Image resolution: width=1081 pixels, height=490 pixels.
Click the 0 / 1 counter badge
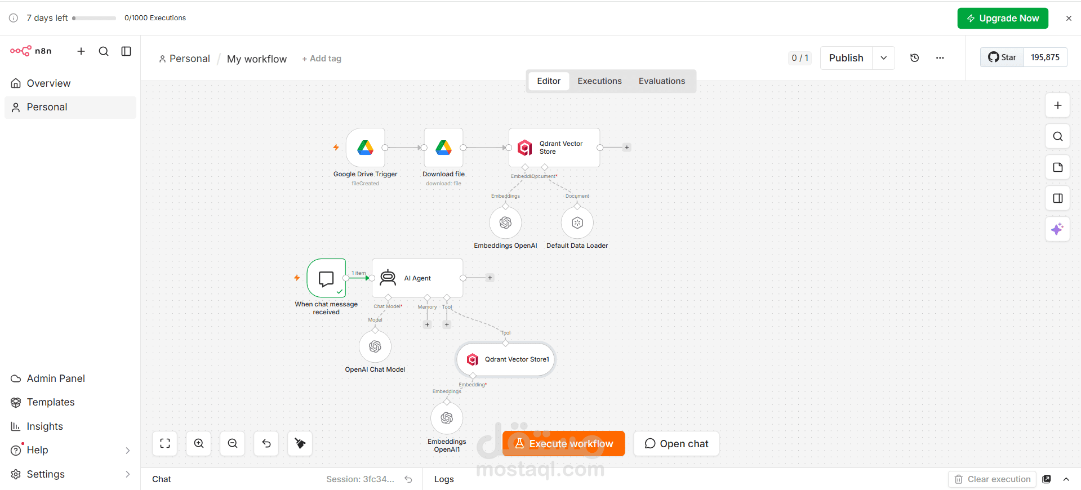pos(800,58)
